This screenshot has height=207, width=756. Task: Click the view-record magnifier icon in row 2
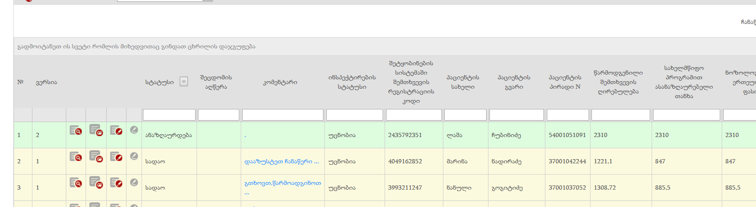[x=76, y=157]
